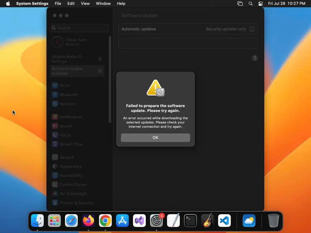Click the Automatic updates info icon

click(252, 29)
